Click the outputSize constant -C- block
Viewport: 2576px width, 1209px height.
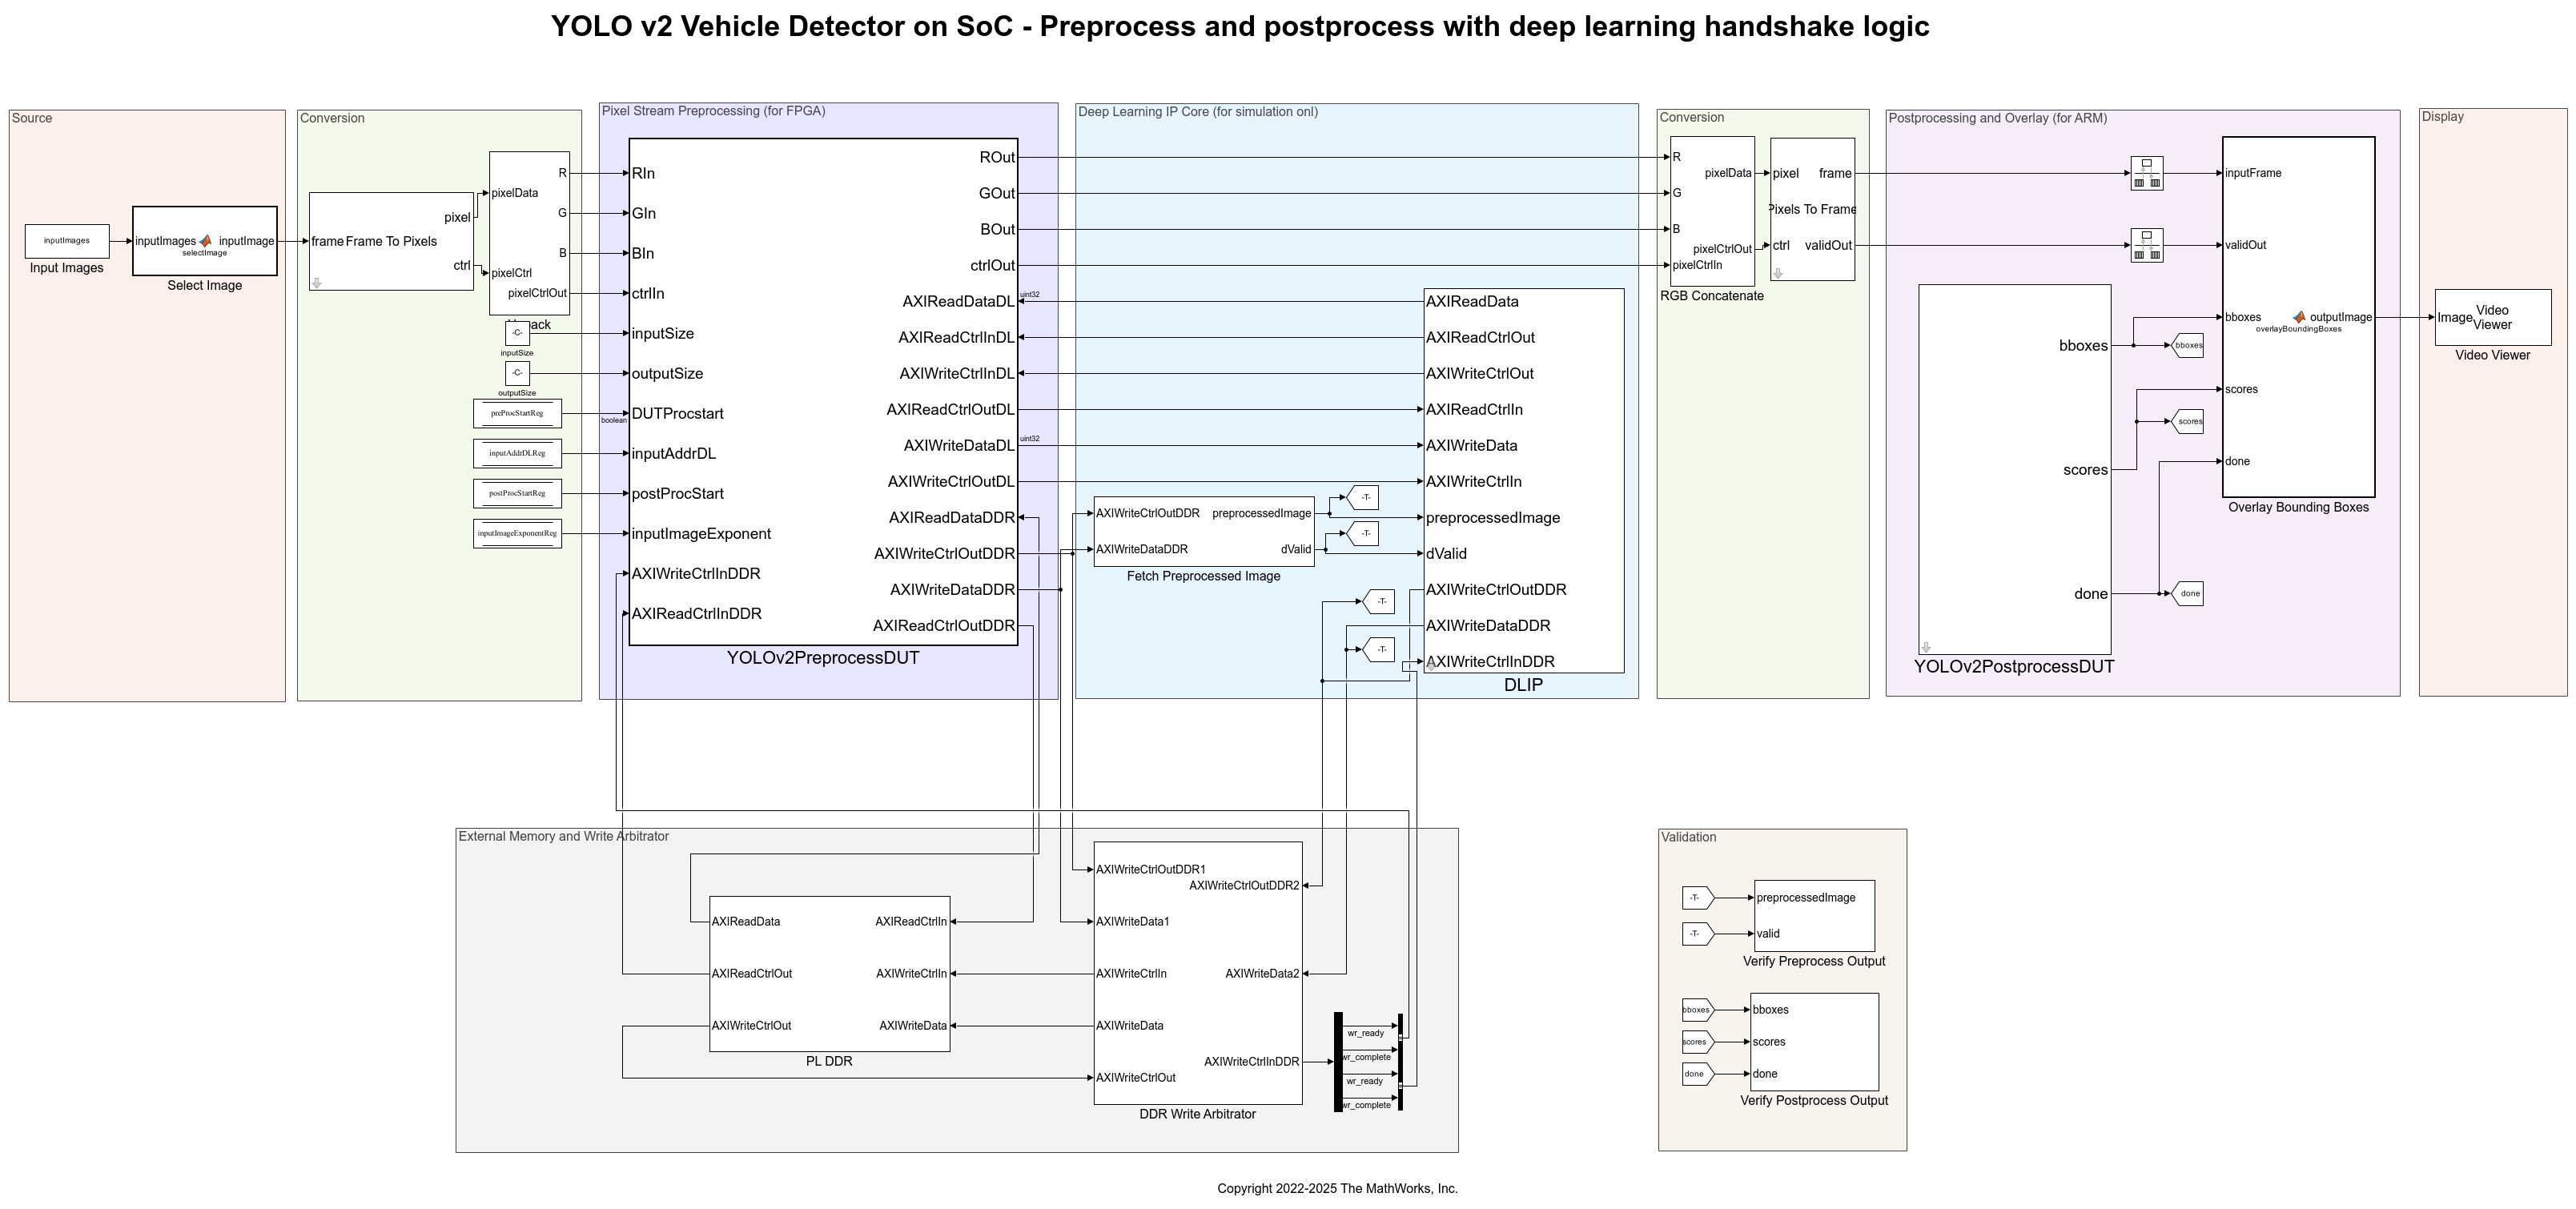(x=518, y=374)
